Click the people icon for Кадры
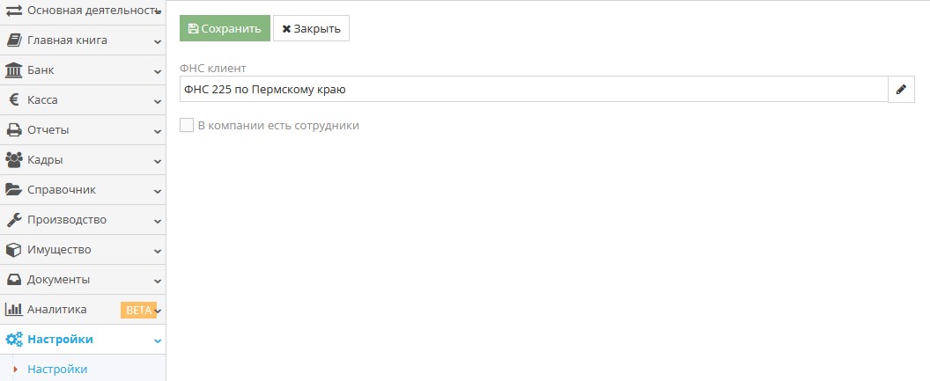 coord(13,160)
